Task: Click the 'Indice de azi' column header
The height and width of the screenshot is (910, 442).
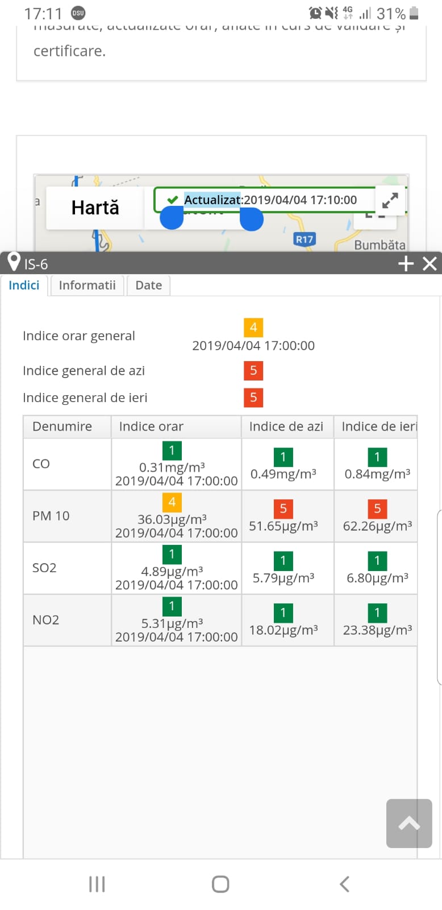Action: coord(286,427)
